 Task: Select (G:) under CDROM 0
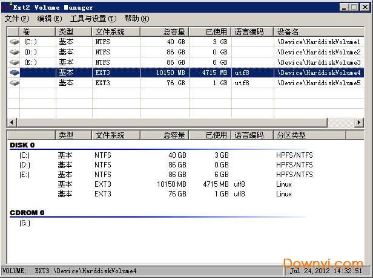click(x=25, y=223)
